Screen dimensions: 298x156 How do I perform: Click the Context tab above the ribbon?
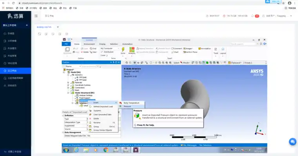[x=89, y=40]
